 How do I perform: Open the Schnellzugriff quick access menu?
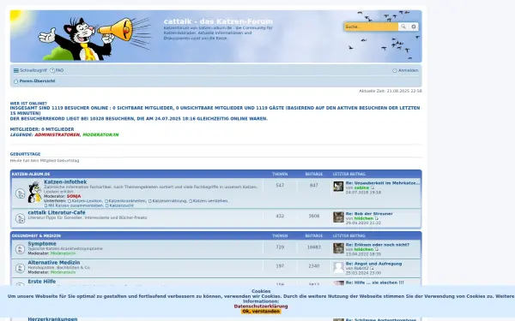tap(30, 70)
